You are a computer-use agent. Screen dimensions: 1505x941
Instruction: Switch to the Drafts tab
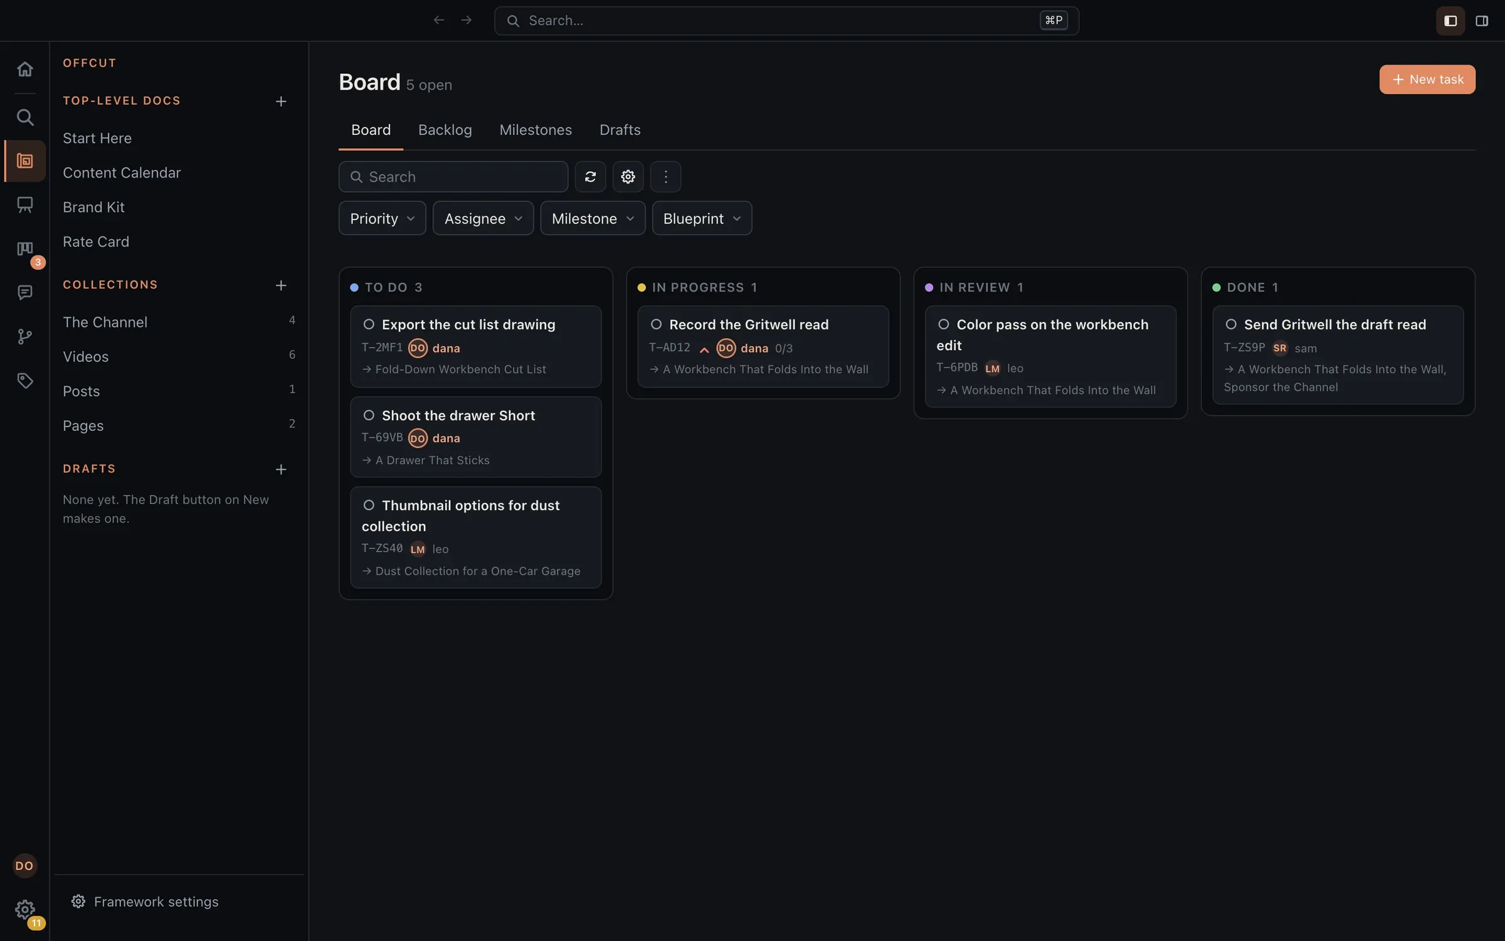[x=620, y=130]
